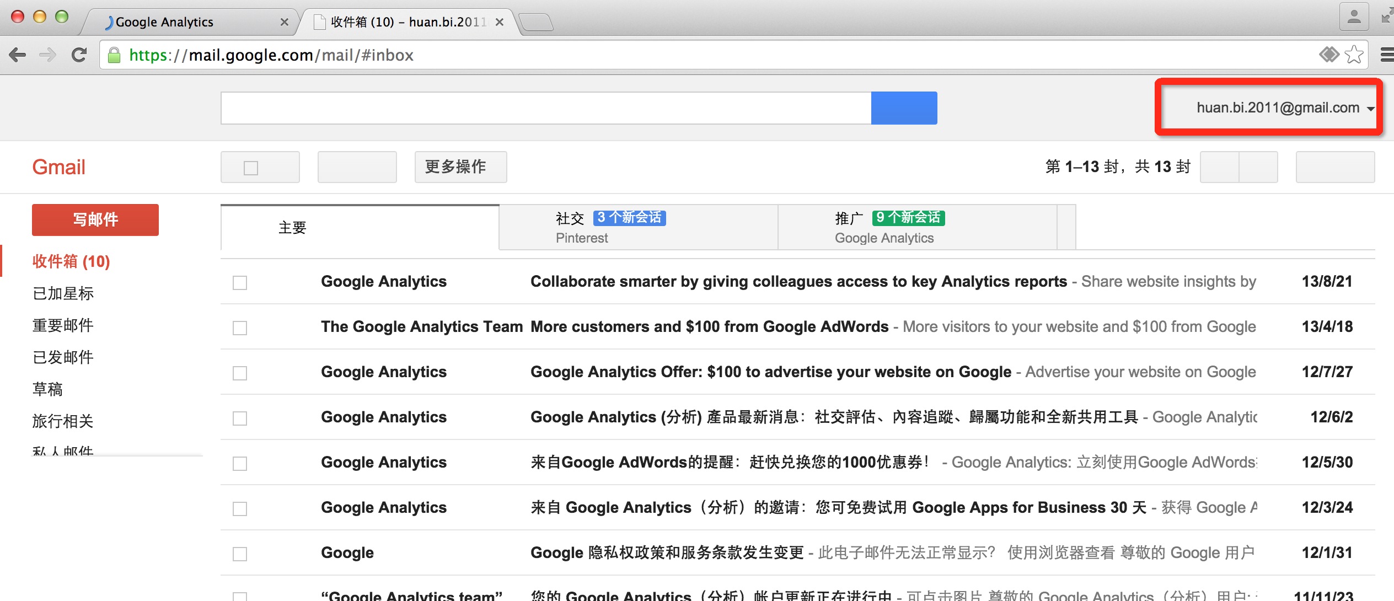Open 已发邮件 sent folder

pos(63,357)
